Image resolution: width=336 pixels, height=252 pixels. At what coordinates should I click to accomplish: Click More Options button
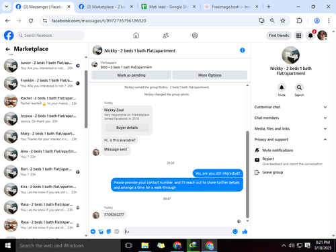pyautogui.click(x=210, y=75)
